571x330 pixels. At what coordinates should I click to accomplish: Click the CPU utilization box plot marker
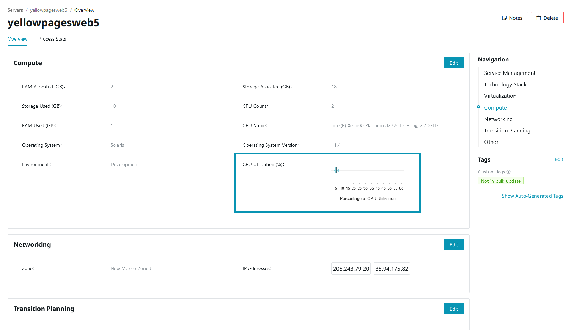point(336,170)
